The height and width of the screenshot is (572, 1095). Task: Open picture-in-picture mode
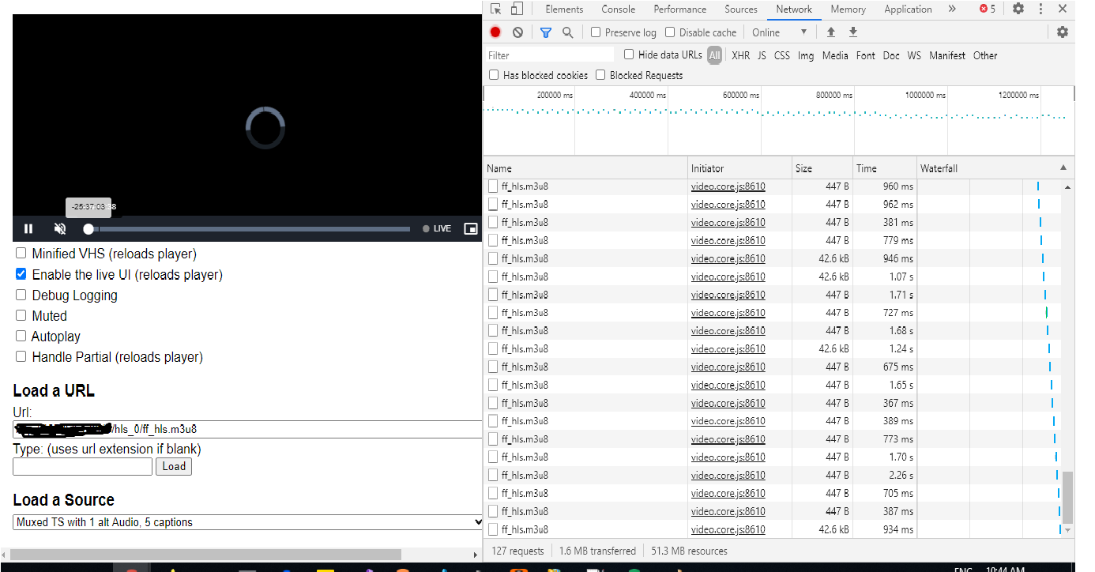[x=471, y=228]
